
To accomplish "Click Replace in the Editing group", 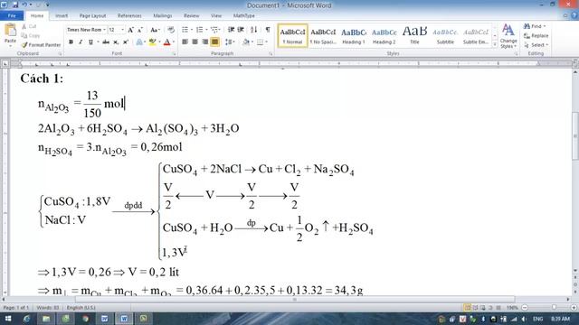I will coord(536,36).
